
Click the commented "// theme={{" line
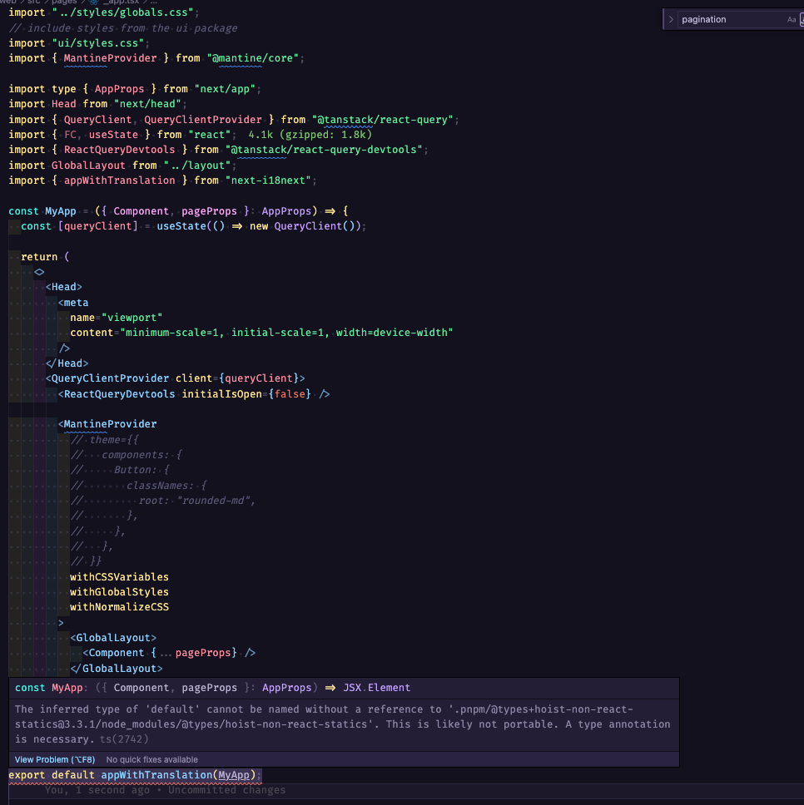click(105, 439)
